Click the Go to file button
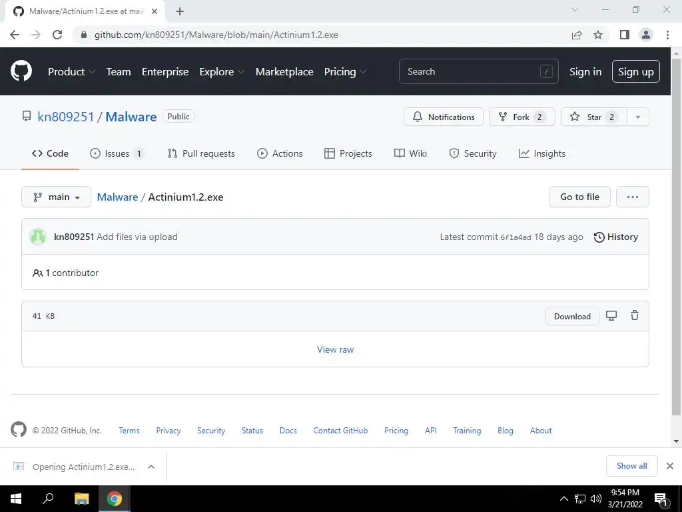Screen dimensions: 682x512 tap(579, 197)
